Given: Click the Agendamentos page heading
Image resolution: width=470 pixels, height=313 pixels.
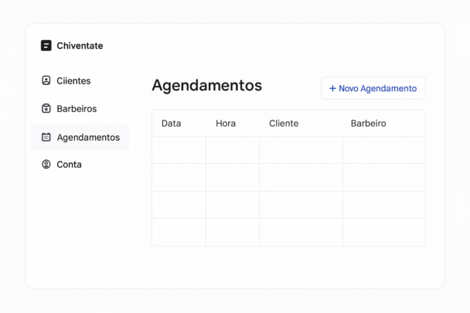Looking at the screenshot, I should click(x=206, y=86).
